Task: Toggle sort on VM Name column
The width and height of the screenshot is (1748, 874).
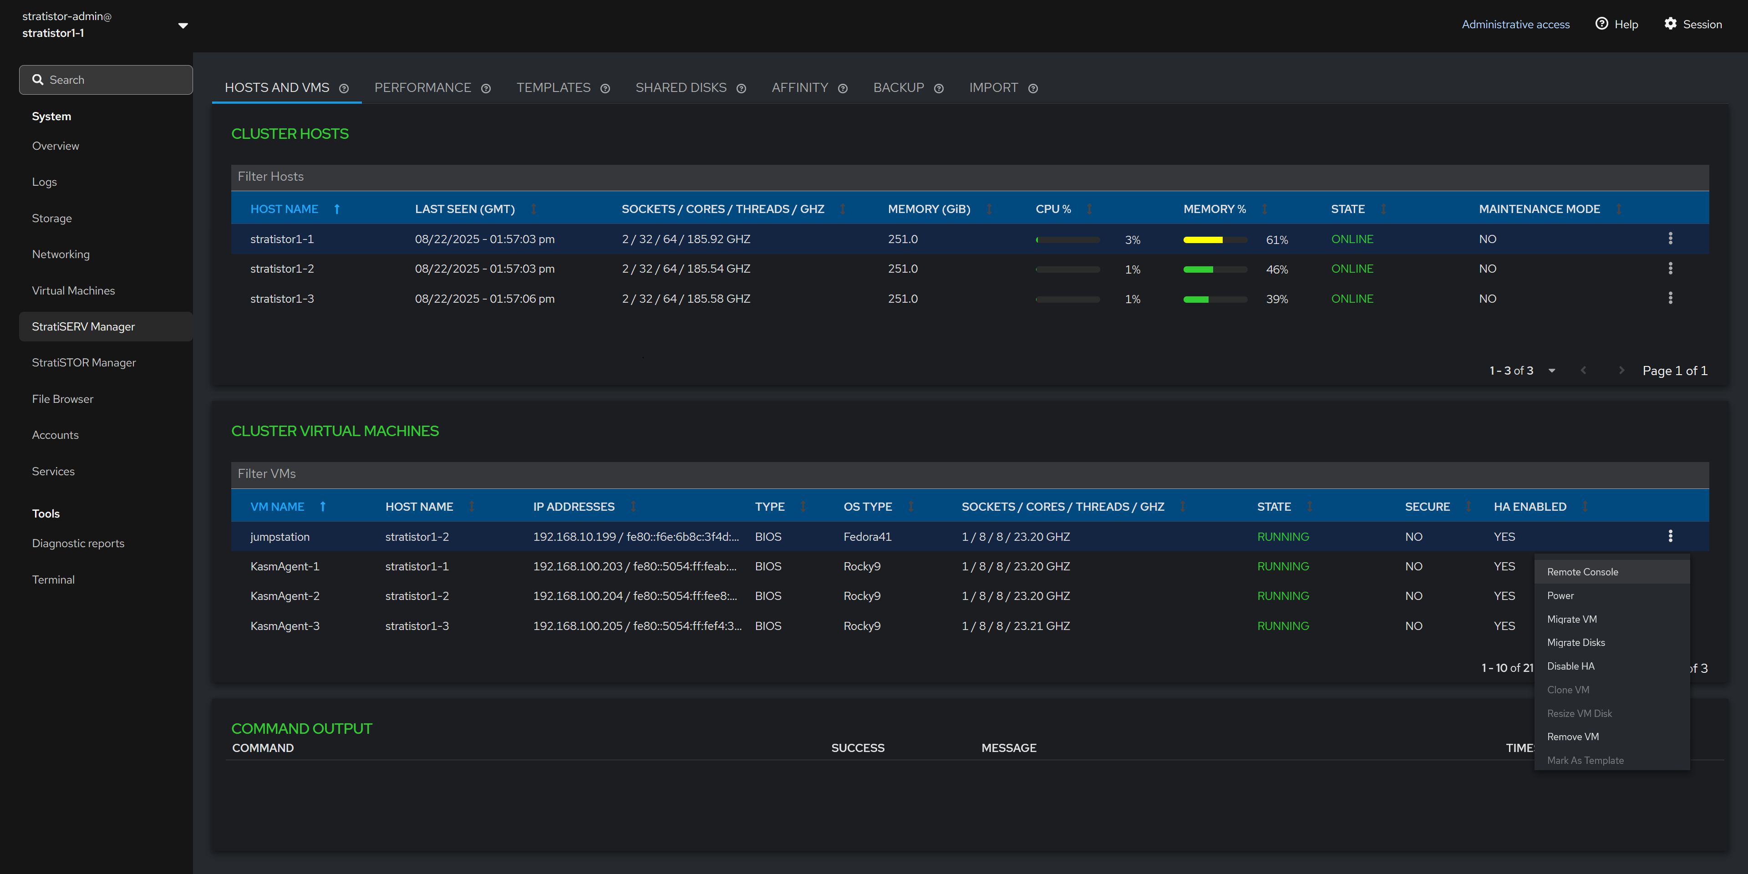Action: [x=323, y=506]
